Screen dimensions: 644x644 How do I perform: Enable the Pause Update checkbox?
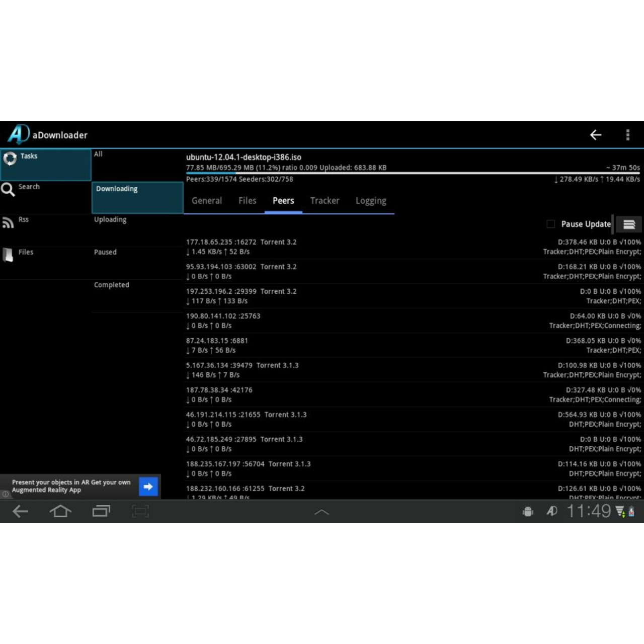click(x=550, y=223)
